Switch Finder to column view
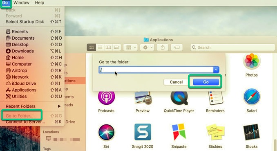The width and height of the screenshot is (277, 151). tap(108, 47)
